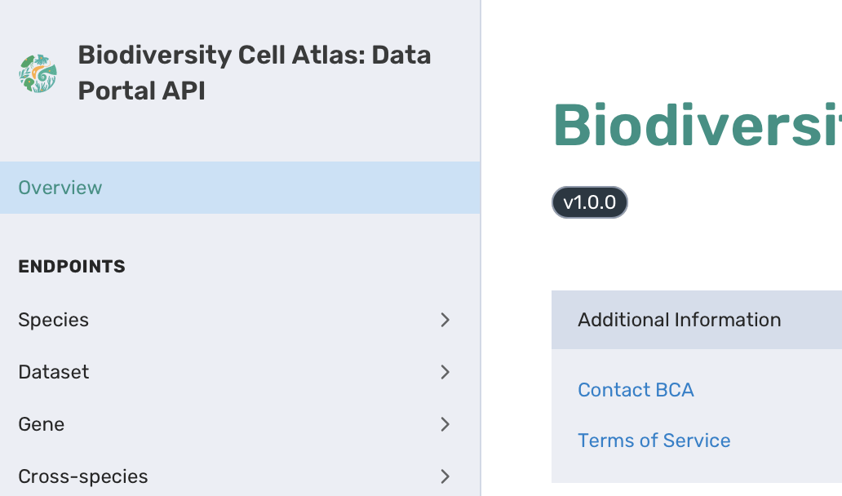This screenshot has width=842, height=496.
Task: Expand Dataset using its chevron arrow
Action: click(445, 372)
